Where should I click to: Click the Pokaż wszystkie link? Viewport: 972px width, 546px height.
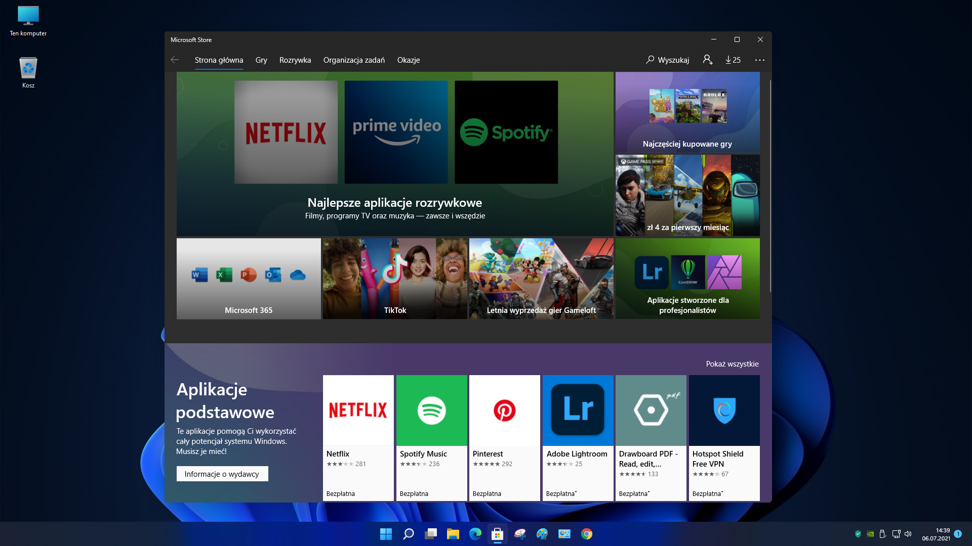click(x=732, y=364)
